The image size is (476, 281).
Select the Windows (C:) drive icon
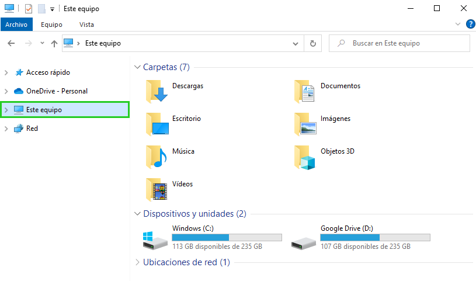click(155, 240)
